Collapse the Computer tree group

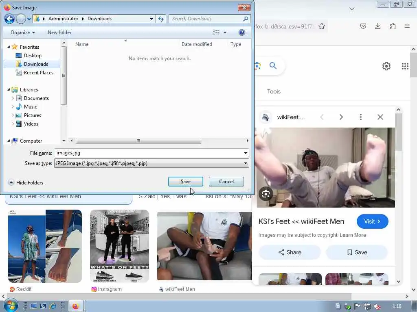9,141
